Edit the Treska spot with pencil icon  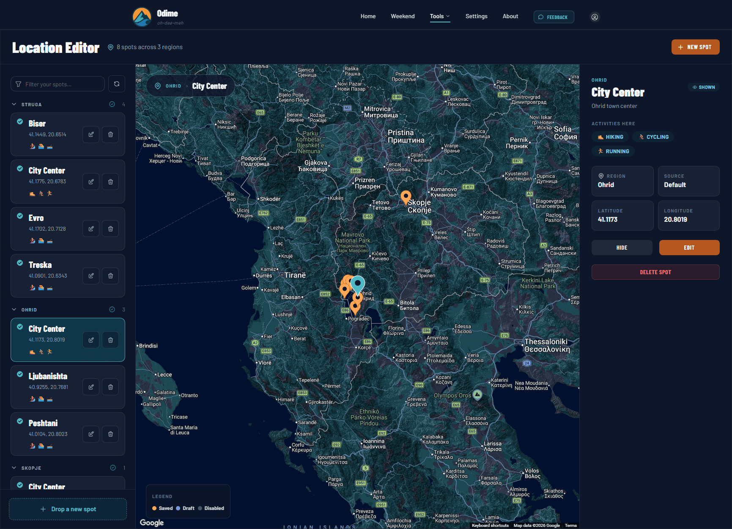coord(91,276)
